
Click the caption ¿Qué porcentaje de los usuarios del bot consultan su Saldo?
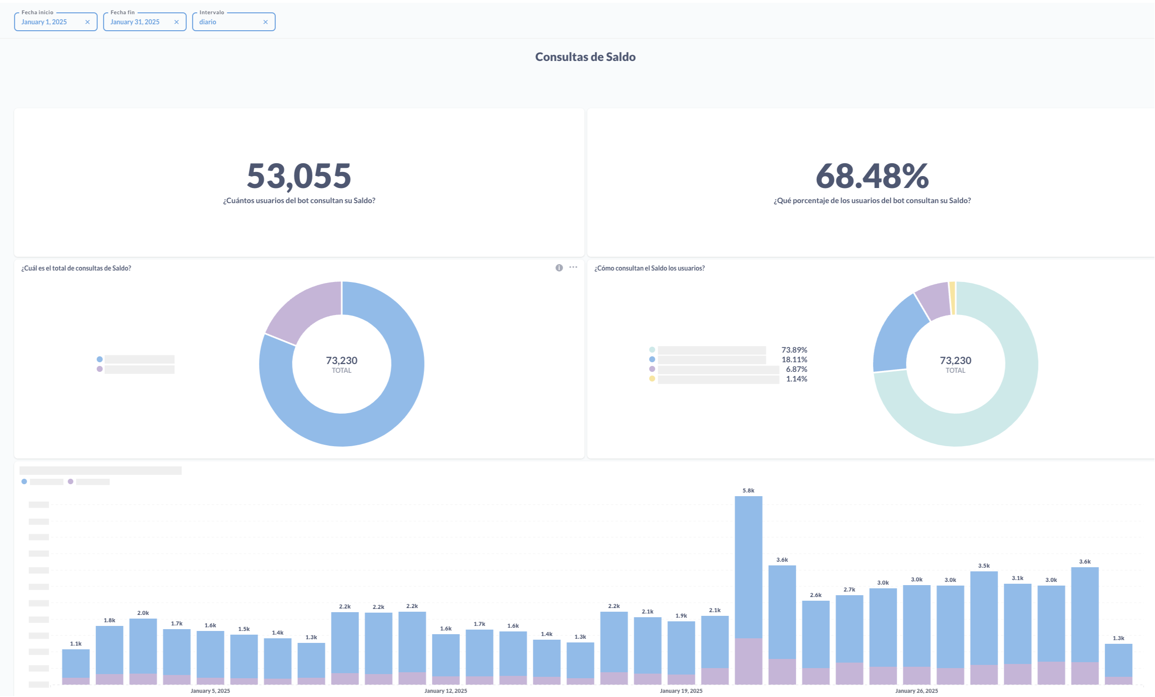(x=872, y=200)
